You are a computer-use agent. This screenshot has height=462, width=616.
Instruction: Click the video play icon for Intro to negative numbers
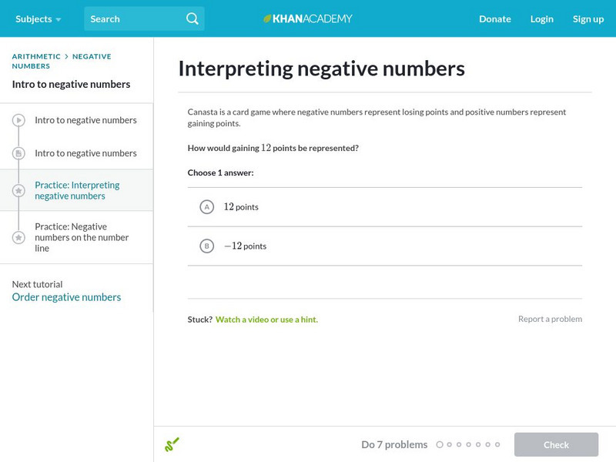point(18,120)
